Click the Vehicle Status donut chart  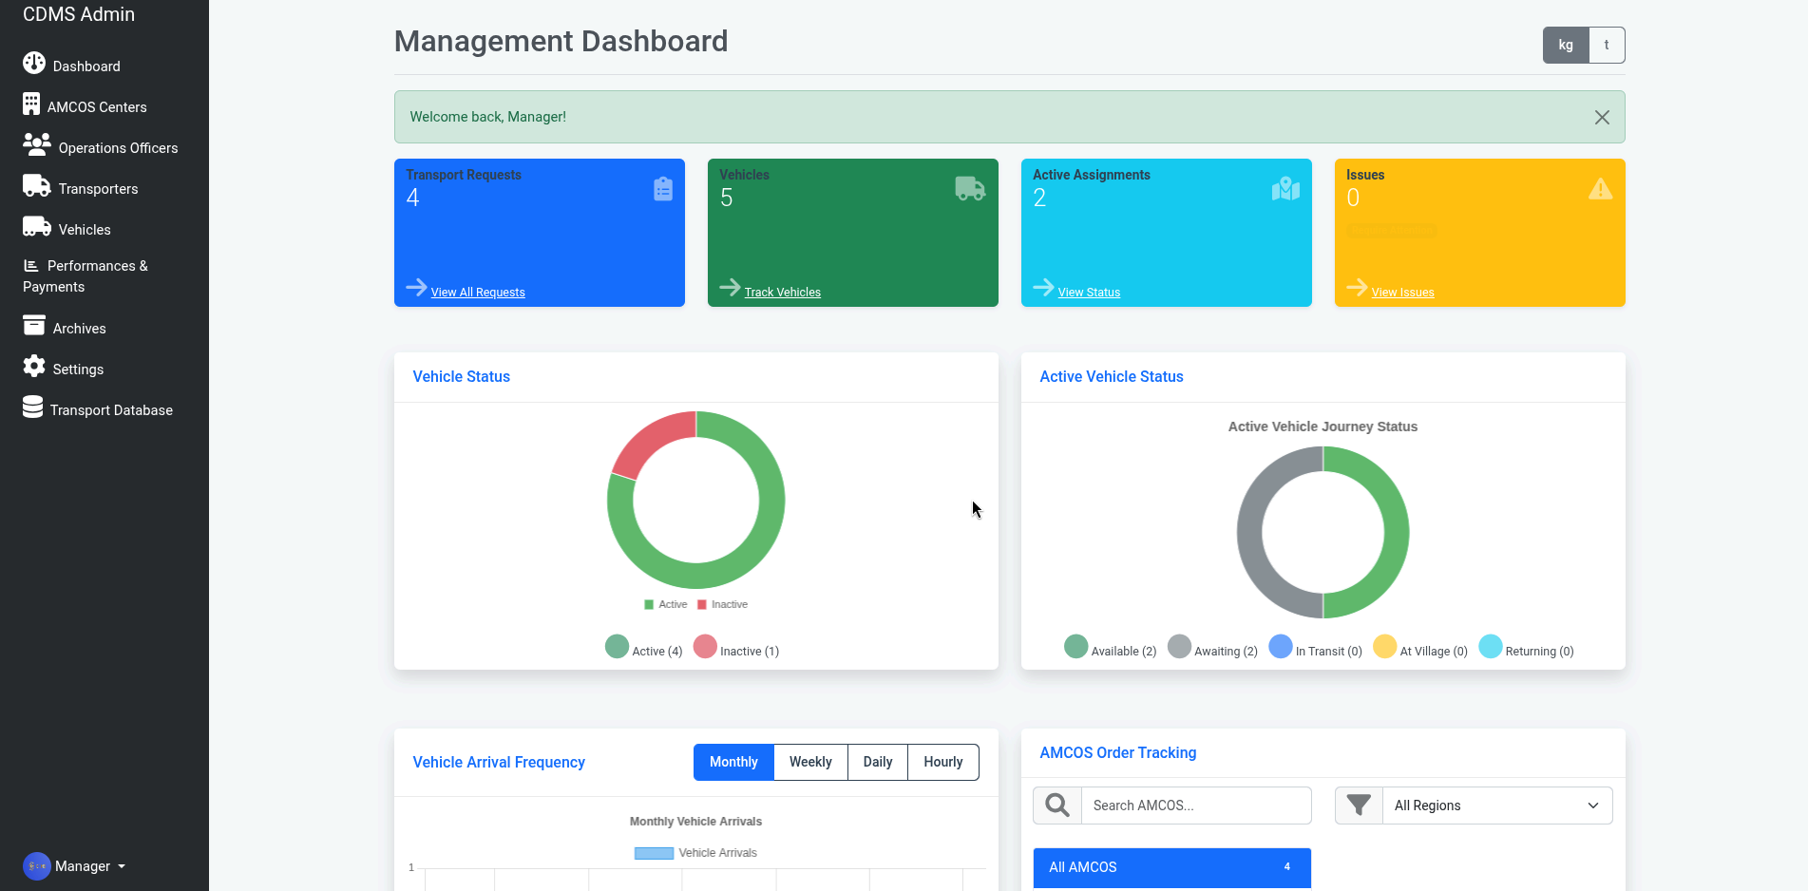click(696, 500)
